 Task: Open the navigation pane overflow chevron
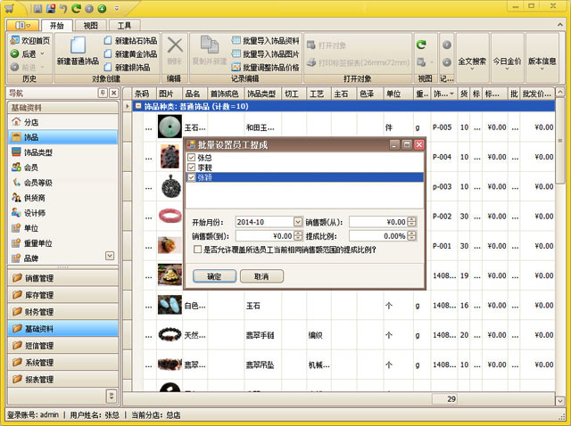coord(111,396)
